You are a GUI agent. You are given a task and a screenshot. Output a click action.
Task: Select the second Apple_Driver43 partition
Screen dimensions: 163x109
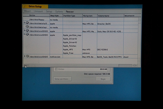click(x=70, y=42)
